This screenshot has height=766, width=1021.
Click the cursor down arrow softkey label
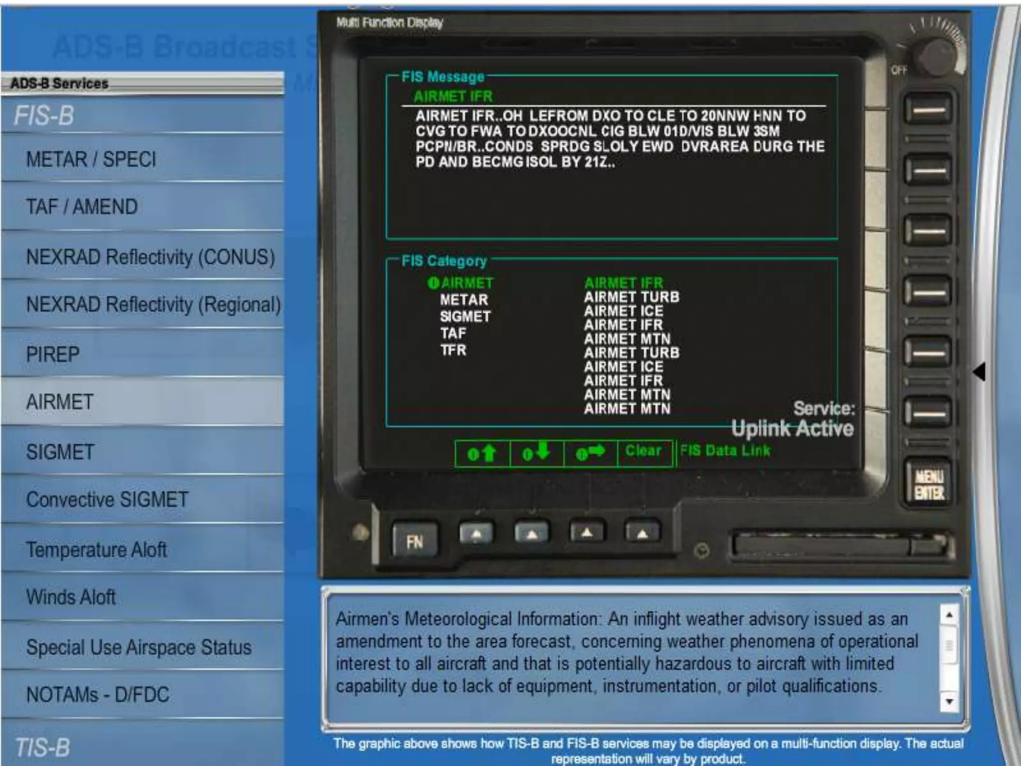(x=536, y=453)
